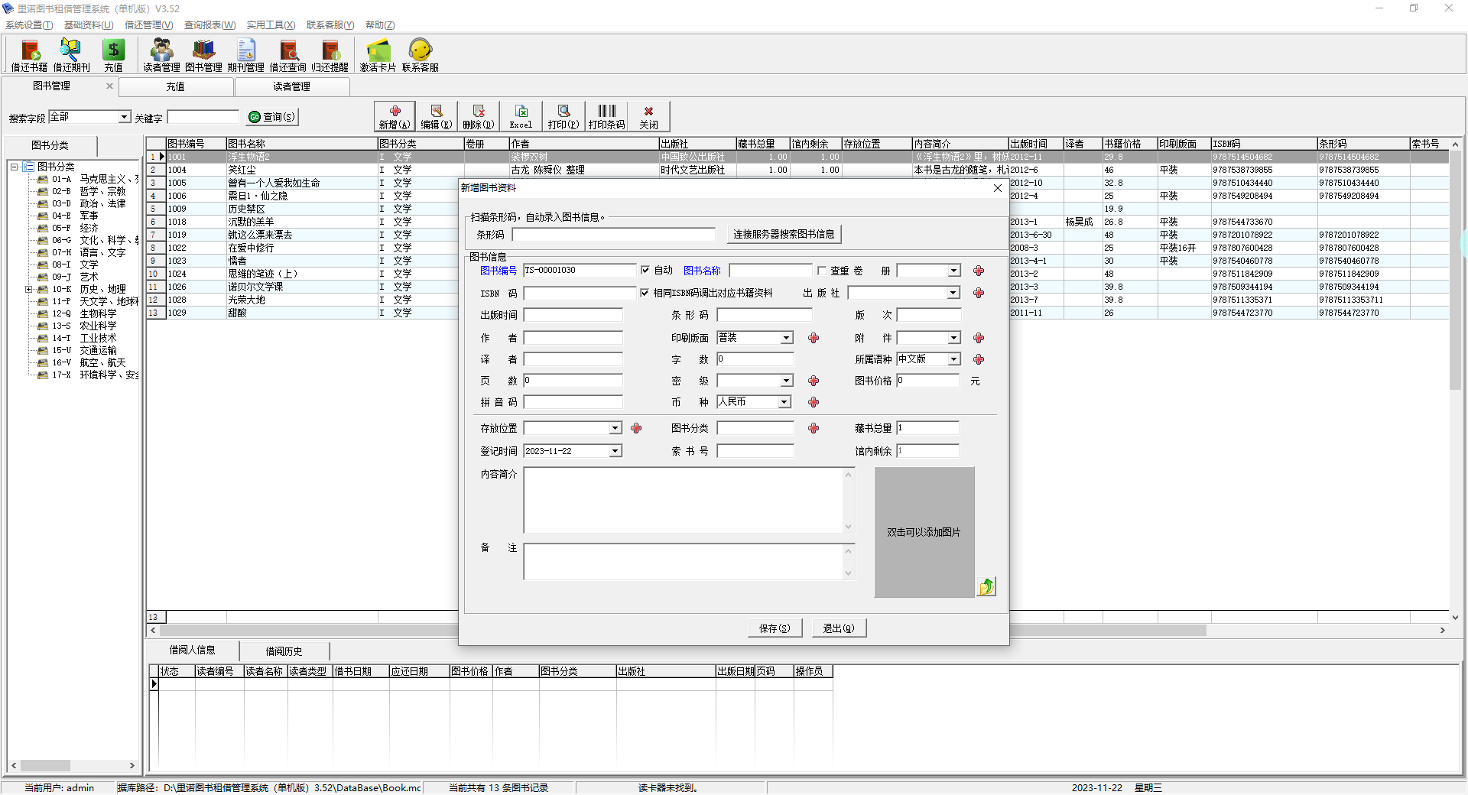The height and width of the screenshot is (795, 1468).
Task: Expand the 所属语种 dropdown
Action: 953,359
